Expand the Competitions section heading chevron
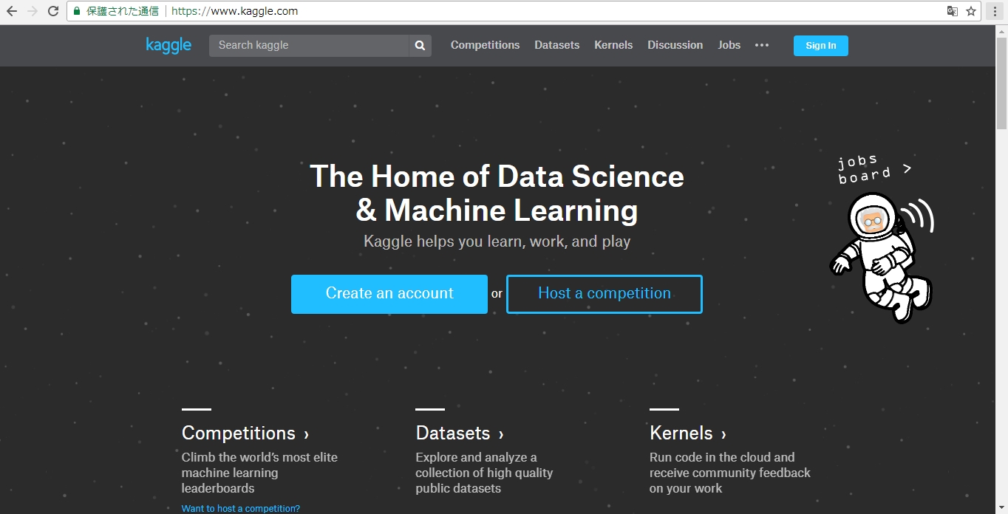This screenshot has height=514, width=1008. pos(306,434)
